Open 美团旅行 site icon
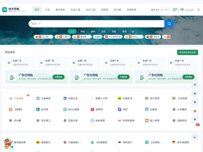 38,143
